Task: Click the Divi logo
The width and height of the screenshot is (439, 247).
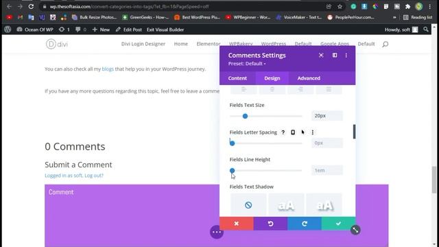Action: point(57,44)
